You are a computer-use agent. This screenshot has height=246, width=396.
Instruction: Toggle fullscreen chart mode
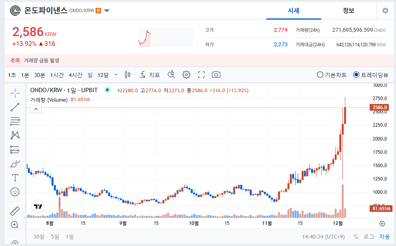pyautogui.click(x=201, y=75)
